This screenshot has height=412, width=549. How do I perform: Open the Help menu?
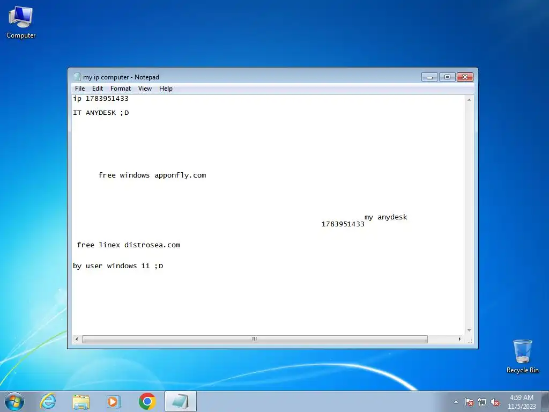point(166,89)
